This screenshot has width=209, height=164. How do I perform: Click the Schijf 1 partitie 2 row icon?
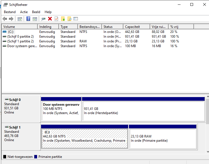pyautogui.click(x=4, y=41)
